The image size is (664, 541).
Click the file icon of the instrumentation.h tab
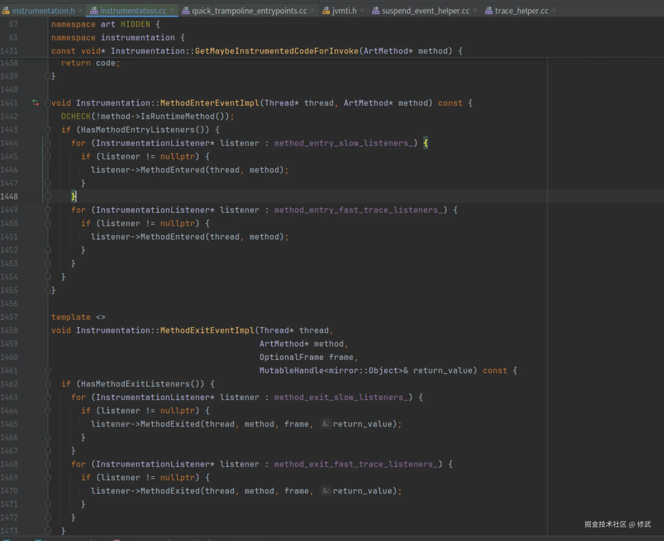tap(6, 11)
